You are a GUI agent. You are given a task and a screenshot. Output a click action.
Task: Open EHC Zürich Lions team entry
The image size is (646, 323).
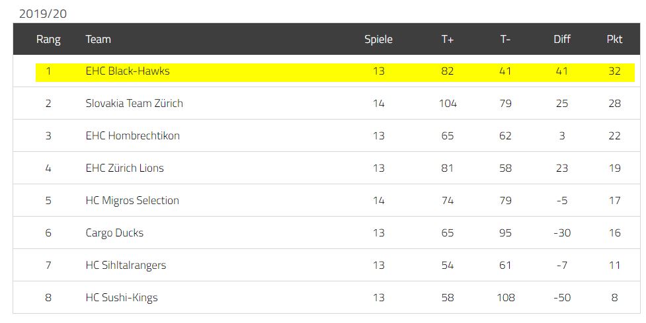(x=125, y=168)
